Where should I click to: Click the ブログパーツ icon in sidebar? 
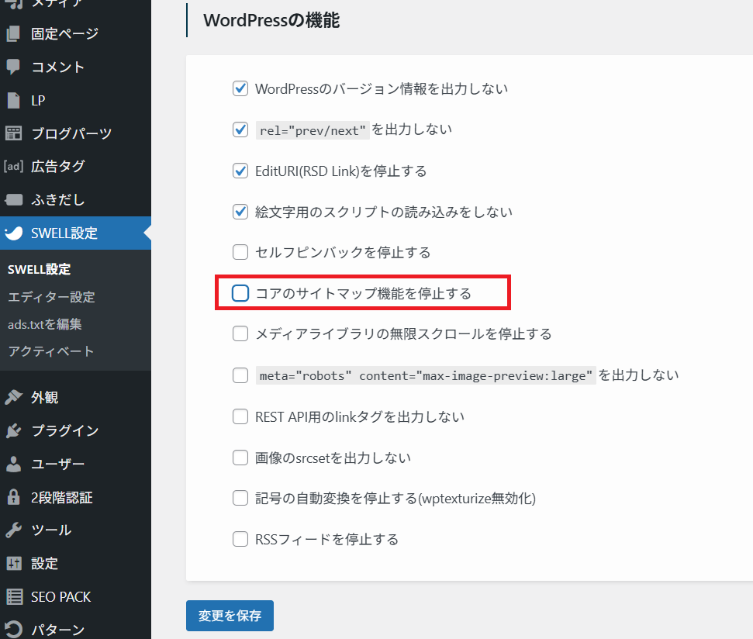pyautogui.click(x=13, y=133)
